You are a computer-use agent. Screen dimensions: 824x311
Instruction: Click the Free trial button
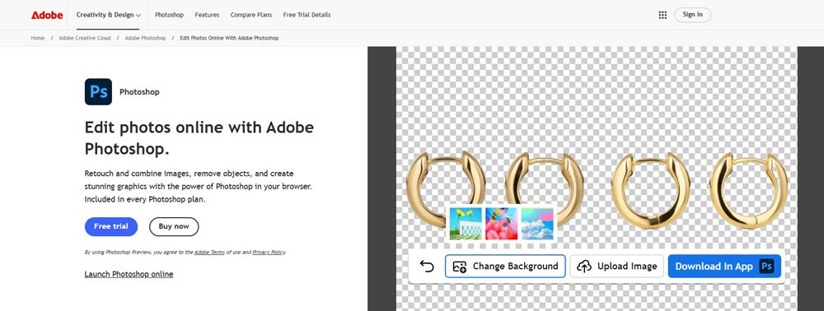point(111,226)
